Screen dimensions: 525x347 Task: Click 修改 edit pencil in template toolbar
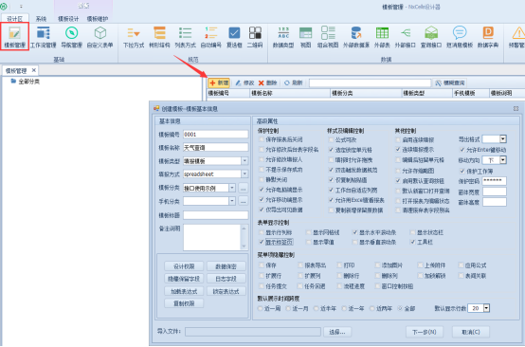pyautogui.click(x=244, y=82)
